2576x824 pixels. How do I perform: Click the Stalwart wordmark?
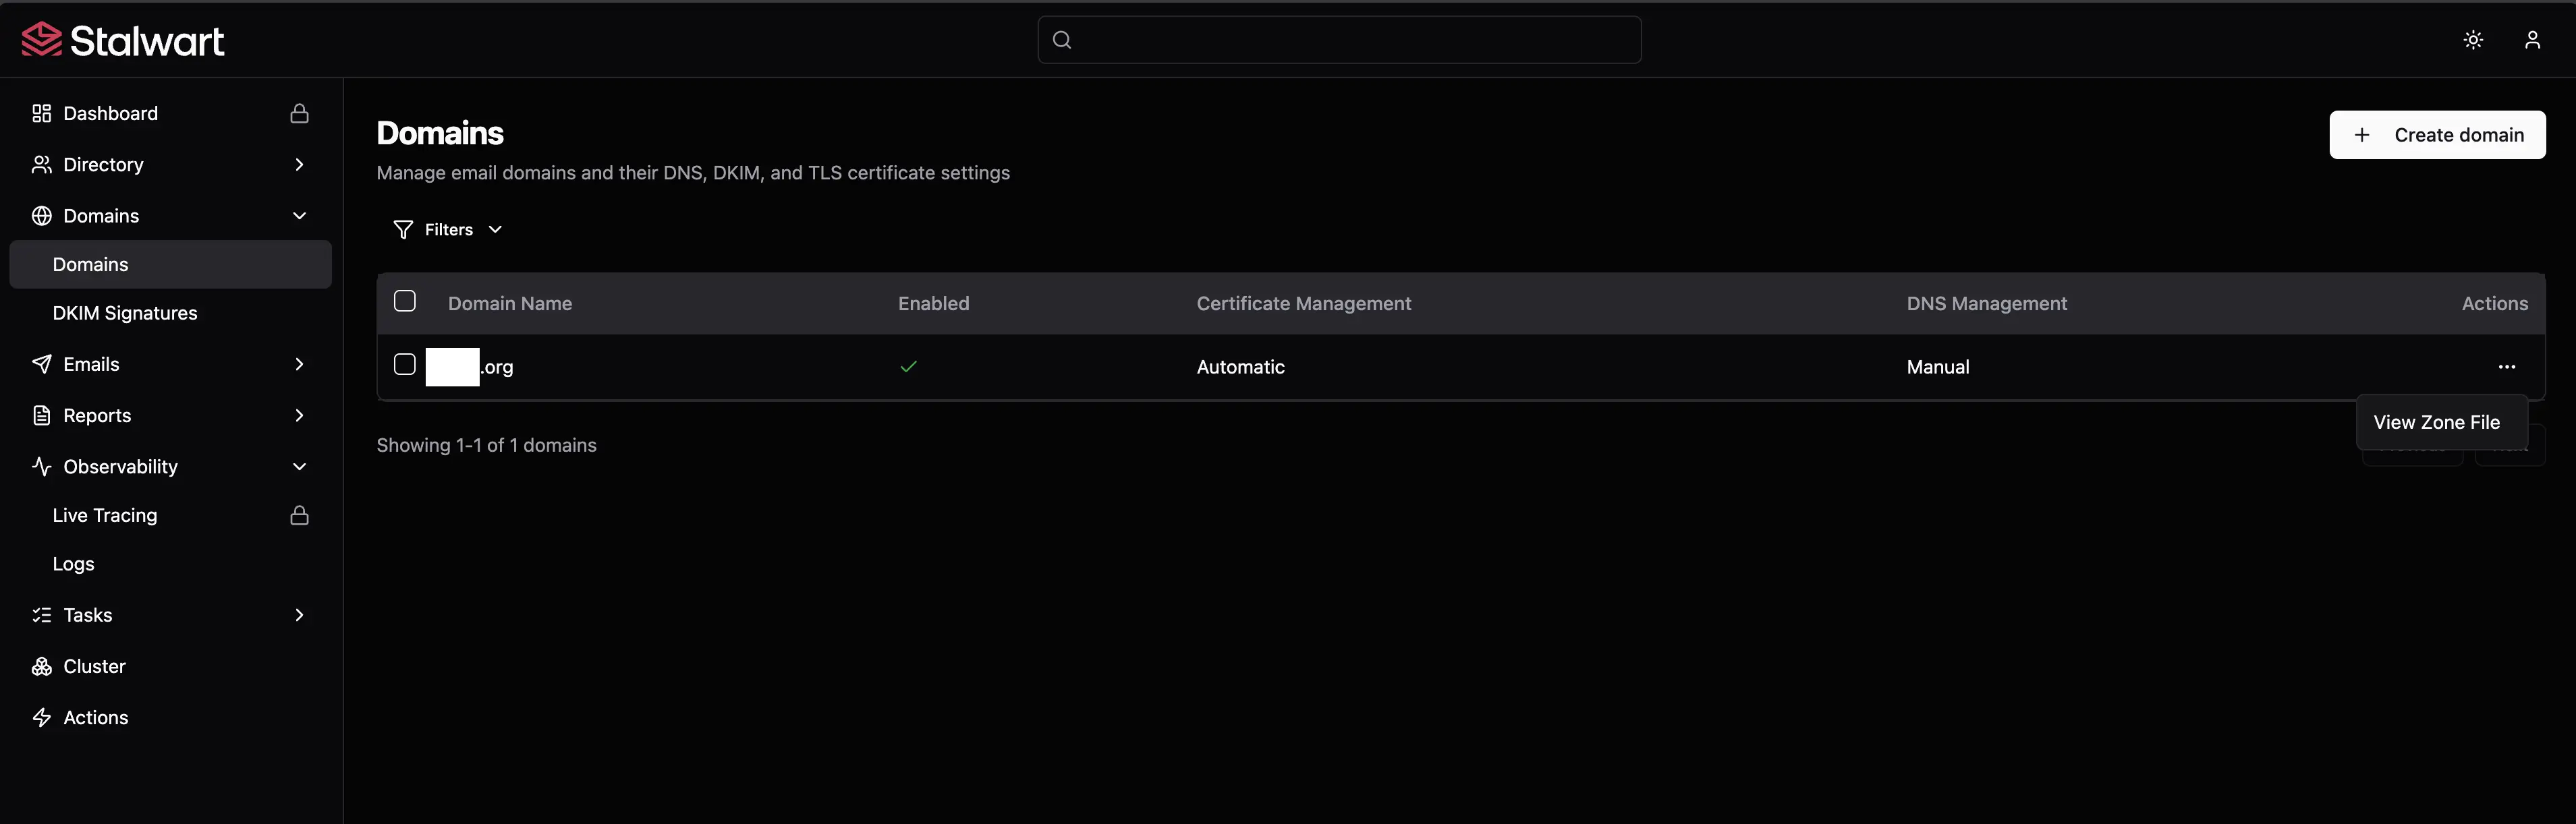click(147, 40)
